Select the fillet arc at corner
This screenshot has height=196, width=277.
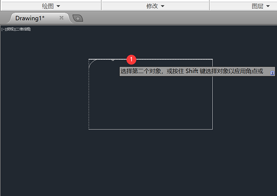pos(91,63)
